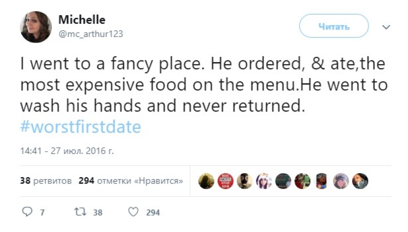The width and height of the screenshot is (408, 232).
Task: Click the liker avatar with grey beanie
Action: 341,181
